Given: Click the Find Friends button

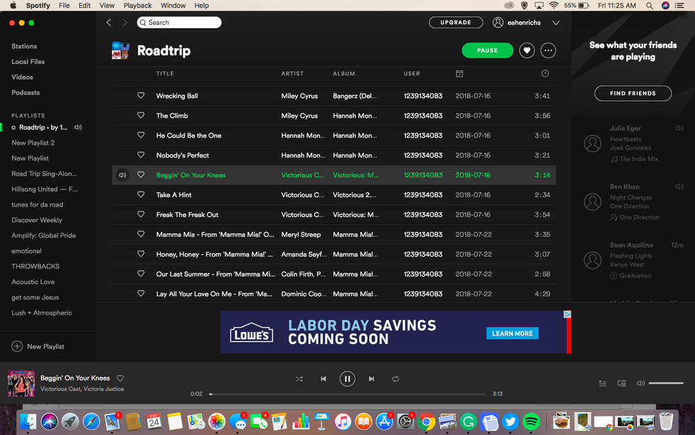Looking at the screenshot, I should (x=633, y=93).
